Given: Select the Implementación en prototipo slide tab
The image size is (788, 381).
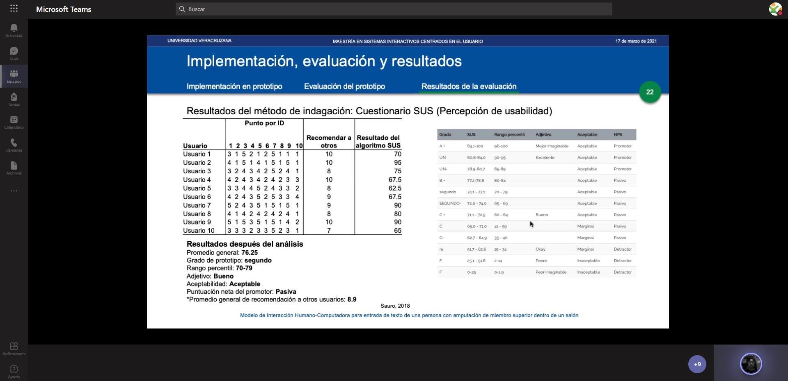Looking at the screenshot, I should point(234,86).
